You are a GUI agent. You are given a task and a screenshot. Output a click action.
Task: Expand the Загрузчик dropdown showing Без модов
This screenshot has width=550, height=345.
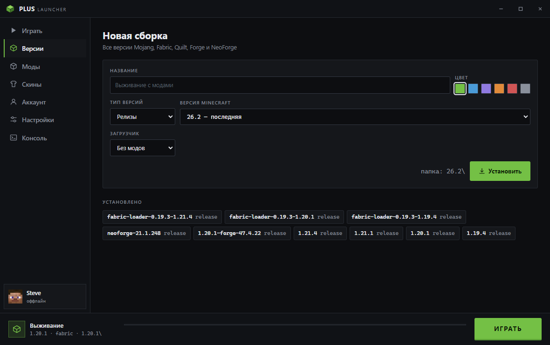(x=143, y=148)
